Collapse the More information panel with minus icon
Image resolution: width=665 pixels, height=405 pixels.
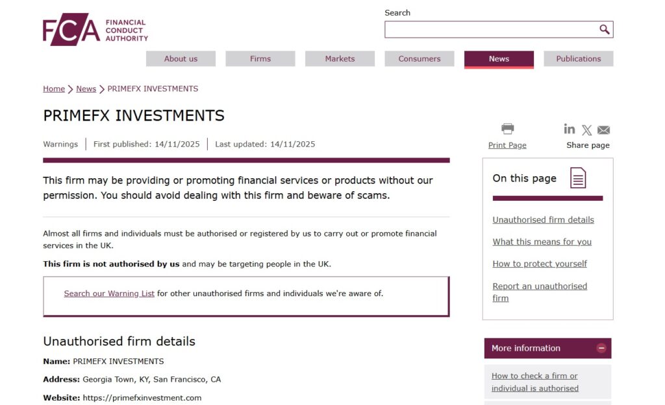pos(601,348)
